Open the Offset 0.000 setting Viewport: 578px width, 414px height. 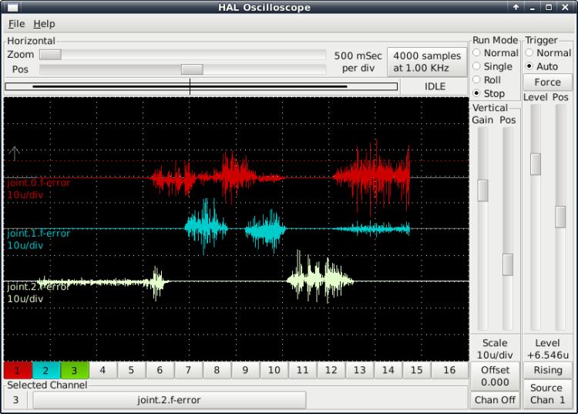click(x=495, y=376)
